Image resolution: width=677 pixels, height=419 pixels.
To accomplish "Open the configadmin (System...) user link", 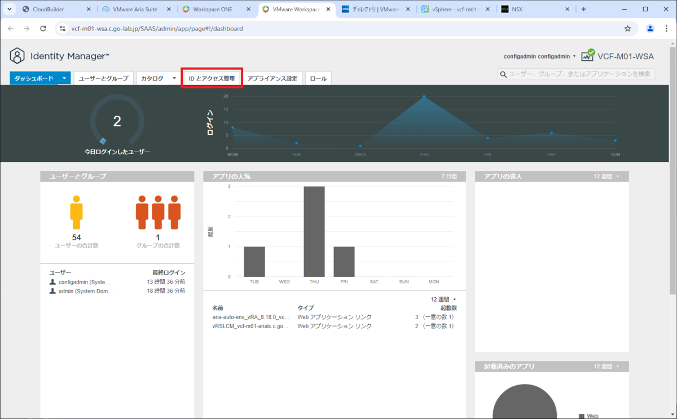I will tap(85, 282).
